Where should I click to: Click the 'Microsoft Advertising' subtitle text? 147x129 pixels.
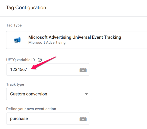(47, 42)
